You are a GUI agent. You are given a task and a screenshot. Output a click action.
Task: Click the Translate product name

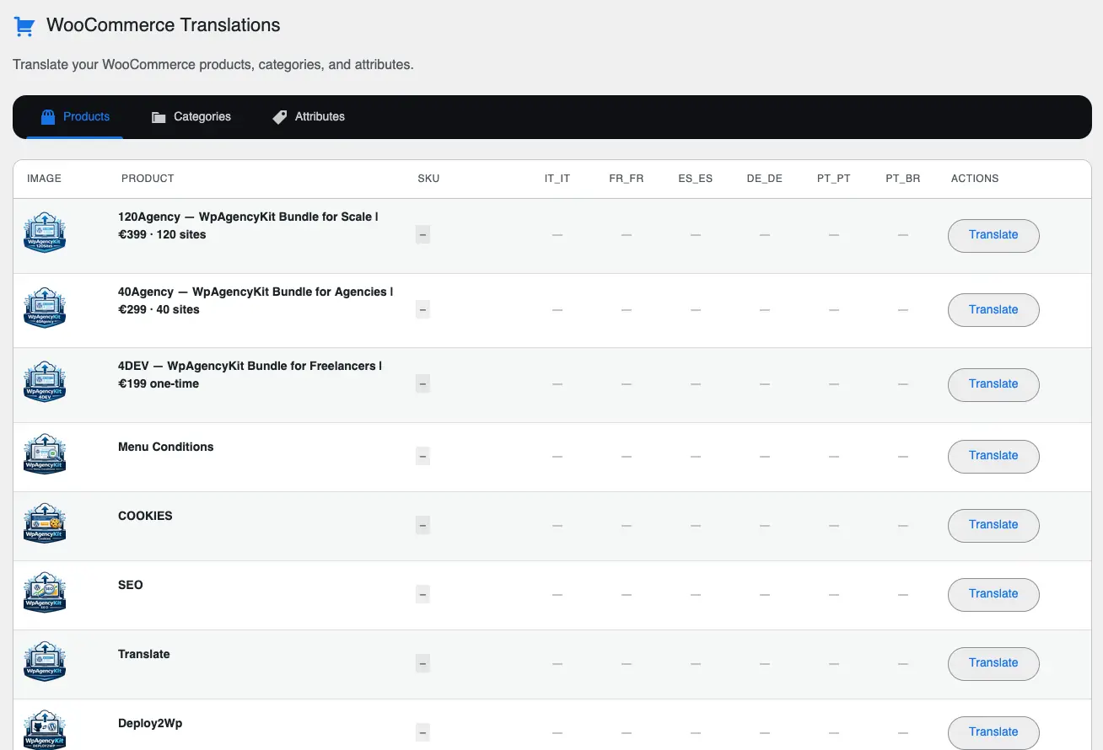click(x=144, y=654)
